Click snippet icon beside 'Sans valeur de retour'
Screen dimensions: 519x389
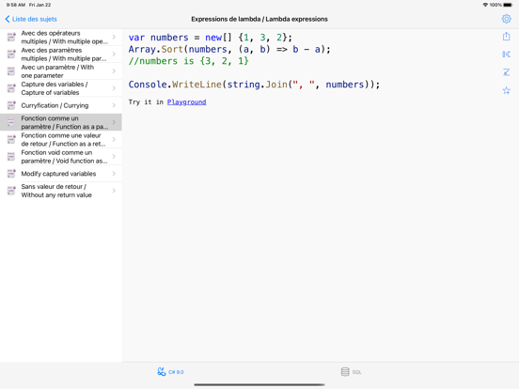(11, 191)
